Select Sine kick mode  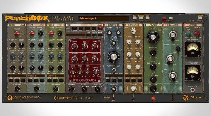[100, 28]
